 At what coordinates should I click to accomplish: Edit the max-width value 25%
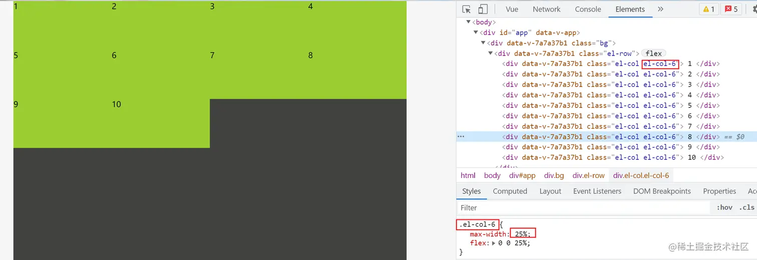point(521,234)
